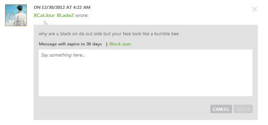This screenshot has height=125, width=268.
Task: Click the 12/30/2012 date in the header
Action: pos(53,7)
